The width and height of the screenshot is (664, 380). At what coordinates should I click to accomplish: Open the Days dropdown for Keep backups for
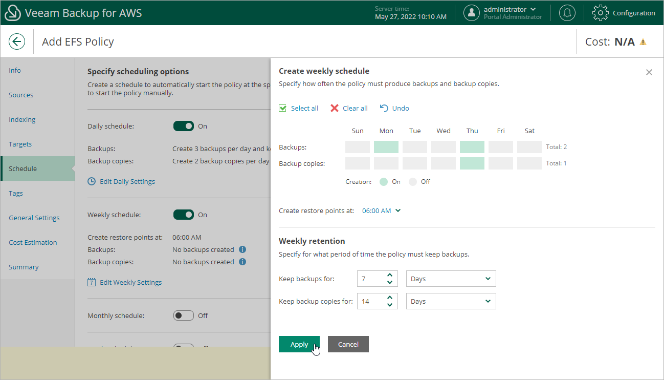pyautogui.click(x=450, y=278)
